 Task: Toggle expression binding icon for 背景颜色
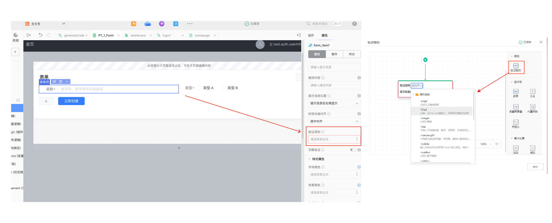click(359, 185)
